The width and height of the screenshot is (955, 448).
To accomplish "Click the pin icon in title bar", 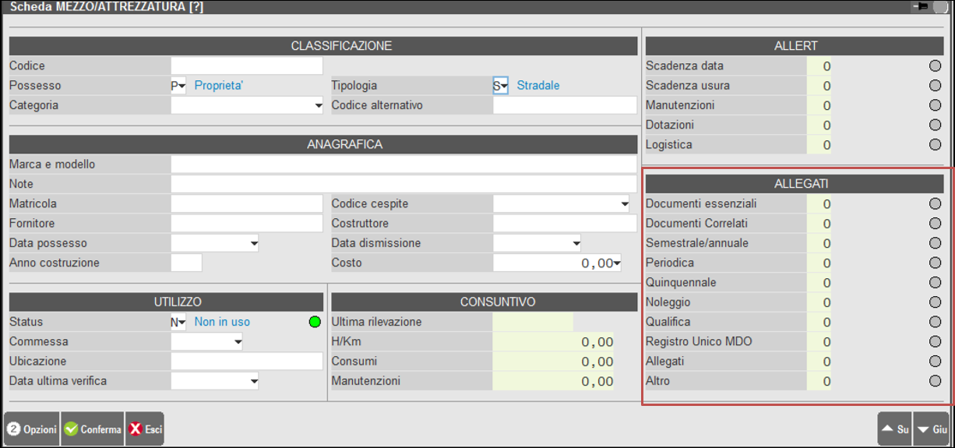I will (920, 7).
